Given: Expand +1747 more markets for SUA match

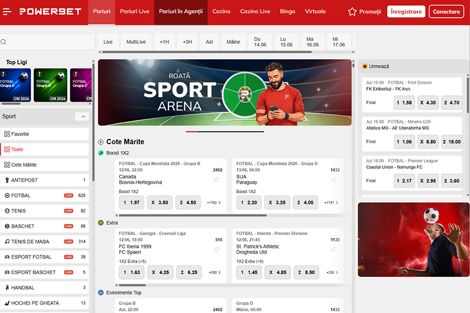Looking at the screenshot, I should [331, 203].
